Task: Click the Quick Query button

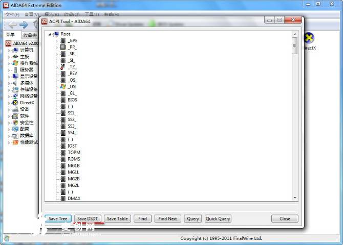Action: (218, 218)
